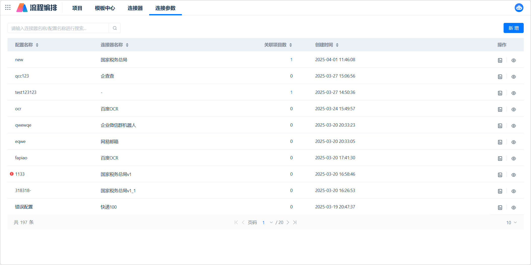Click linked project count for new row

click(291, 60)
